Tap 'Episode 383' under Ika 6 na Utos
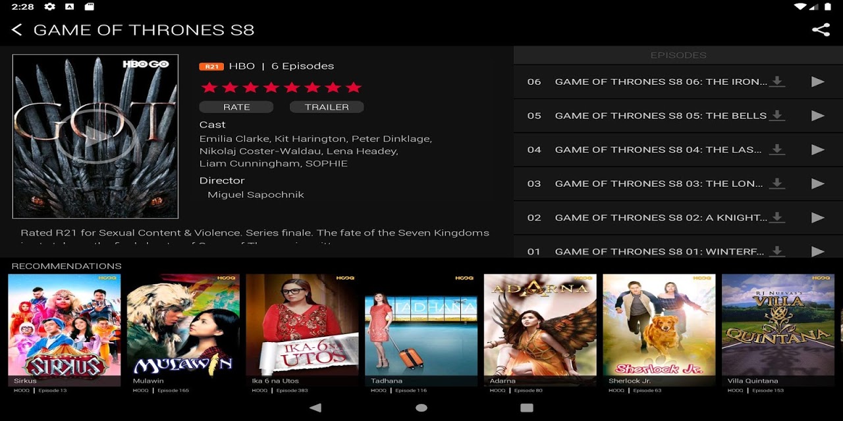843x421 pixels. 292,391
